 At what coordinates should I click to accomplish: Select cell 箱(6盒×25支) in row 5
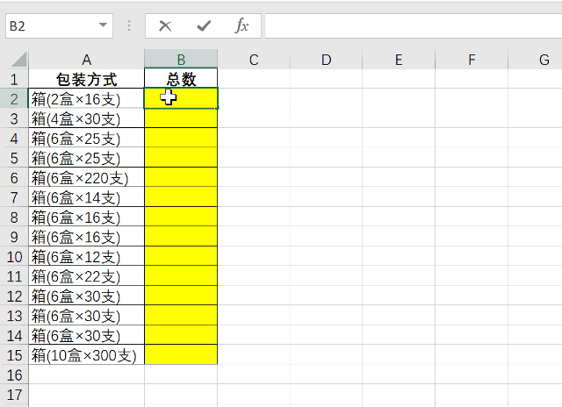(x=86, y=158)
